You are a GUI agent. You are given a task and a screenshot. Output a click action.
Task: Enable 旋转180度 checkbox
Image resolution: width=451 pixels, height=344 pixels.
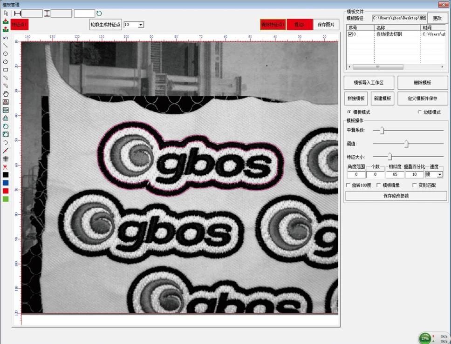(348, 185)
